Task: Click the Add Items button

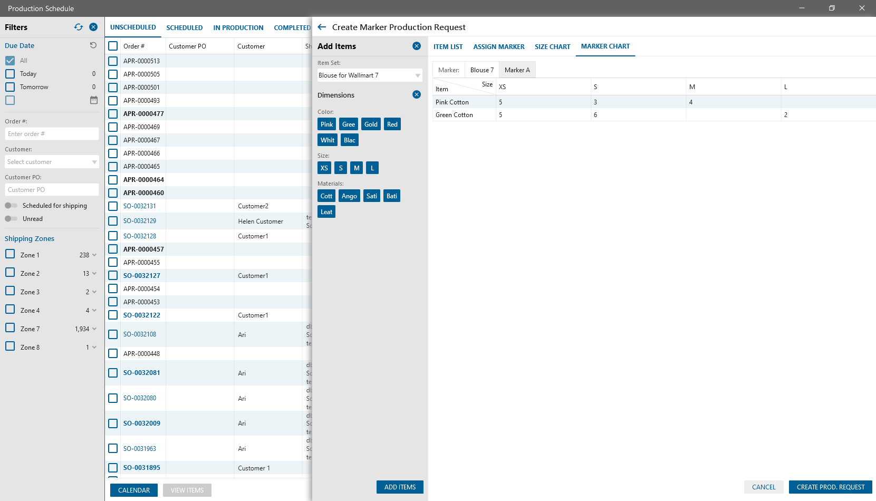Action: (400, 487)
